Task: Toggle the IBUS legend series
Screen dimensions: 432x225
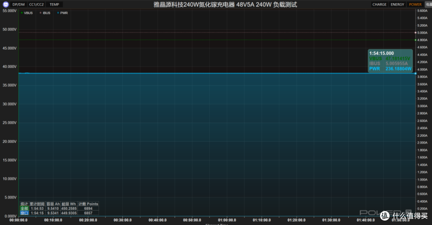Action: point(45,13)
